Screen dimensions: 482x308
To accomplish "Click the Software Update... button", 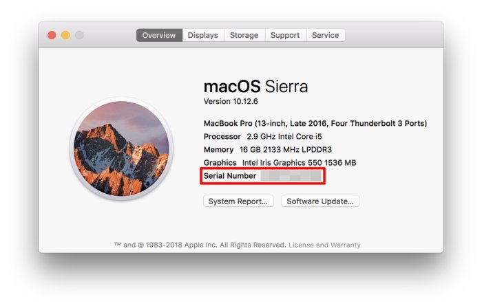I will [x=320, y=201].
